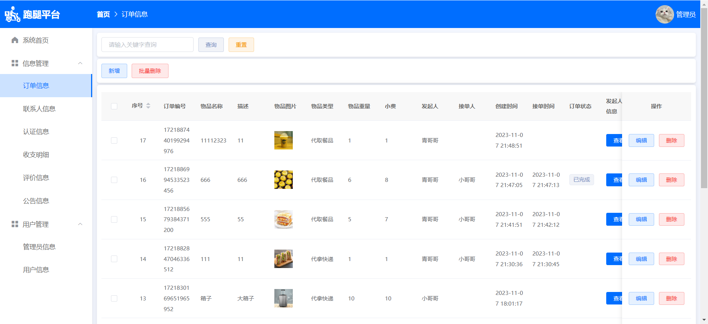Sort the table by 序号 column arrows
The height and width of the screenshot is (324, 708).
pyautogui.click(x=148, y=106)
